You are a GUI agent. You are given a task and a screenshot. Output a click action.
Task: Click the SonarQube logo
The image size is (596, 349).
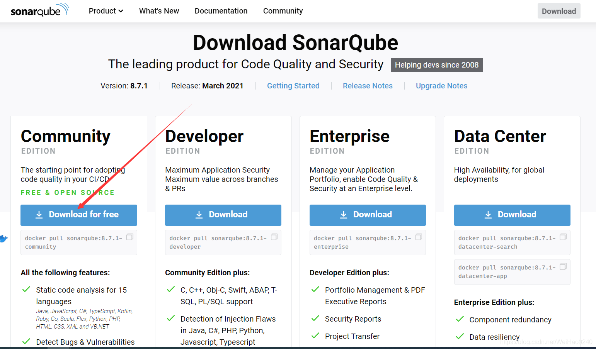coord(40,10)
